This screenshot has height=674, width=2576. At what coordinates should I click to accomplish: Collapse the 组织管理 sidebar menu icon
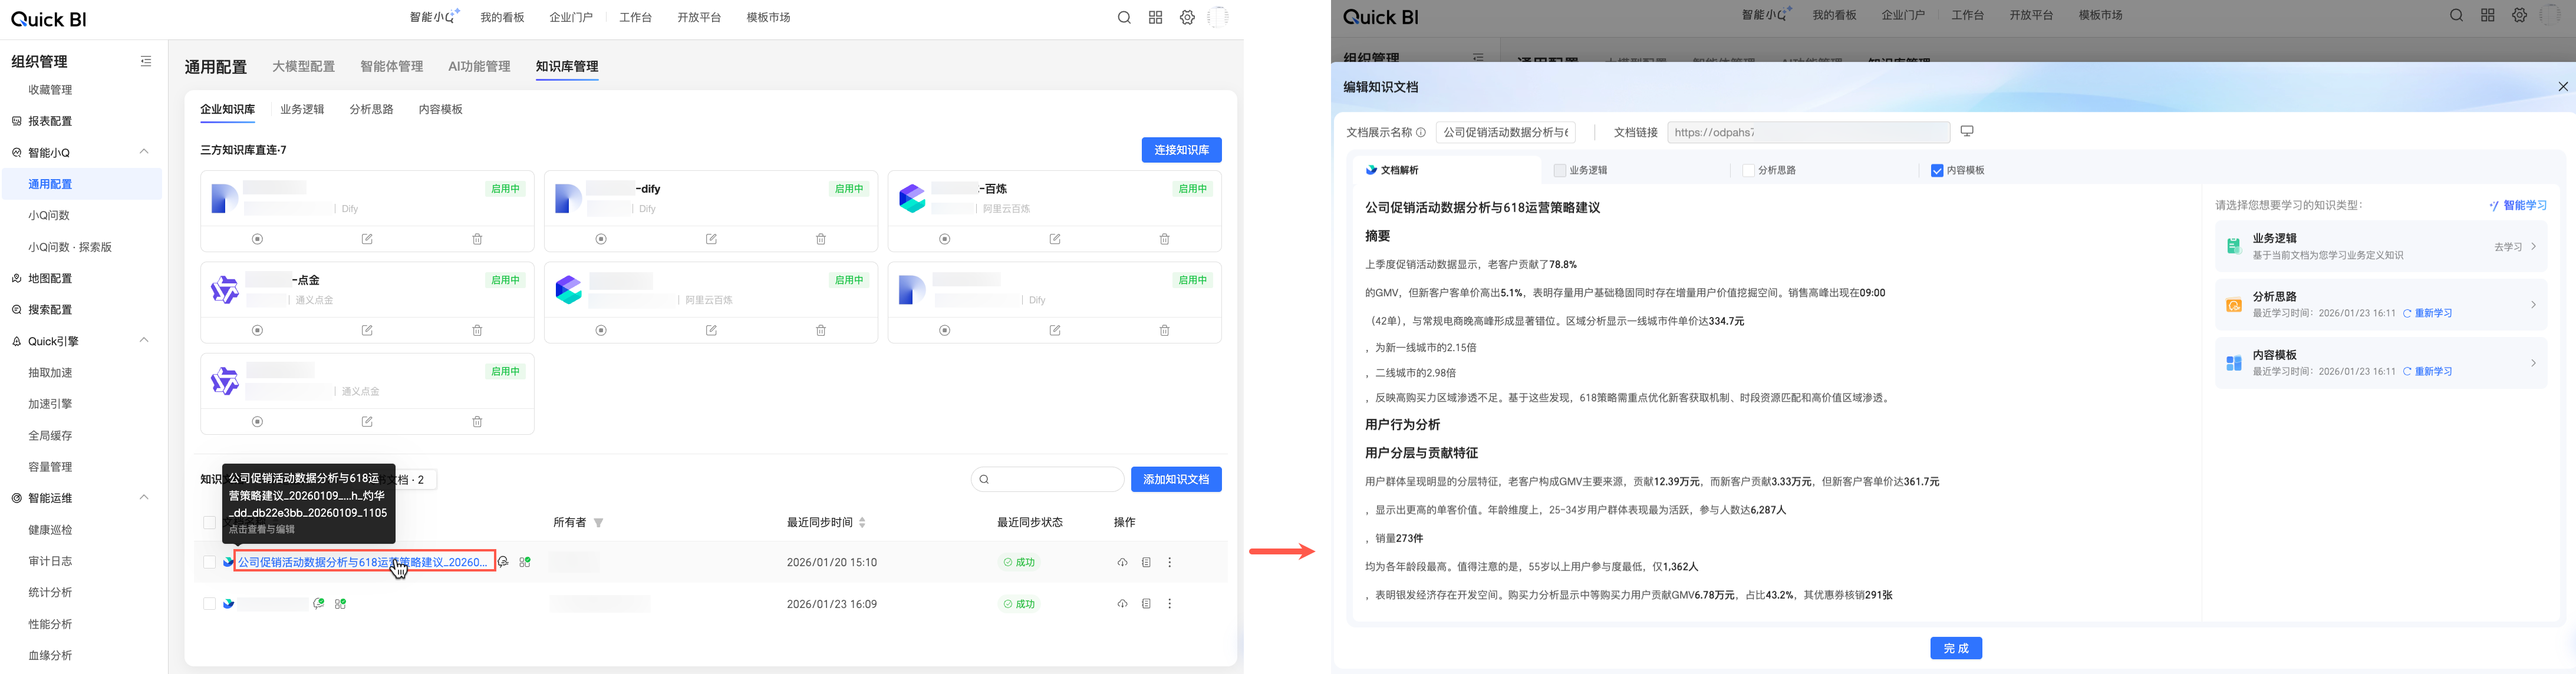coord(146,61)
